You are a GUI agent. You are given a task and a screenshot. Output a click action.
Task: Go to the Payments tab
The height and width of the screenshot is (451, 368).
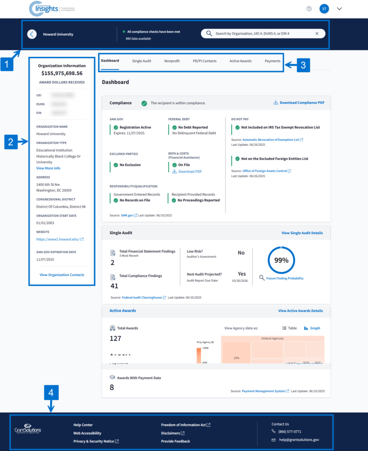point(272,61)
